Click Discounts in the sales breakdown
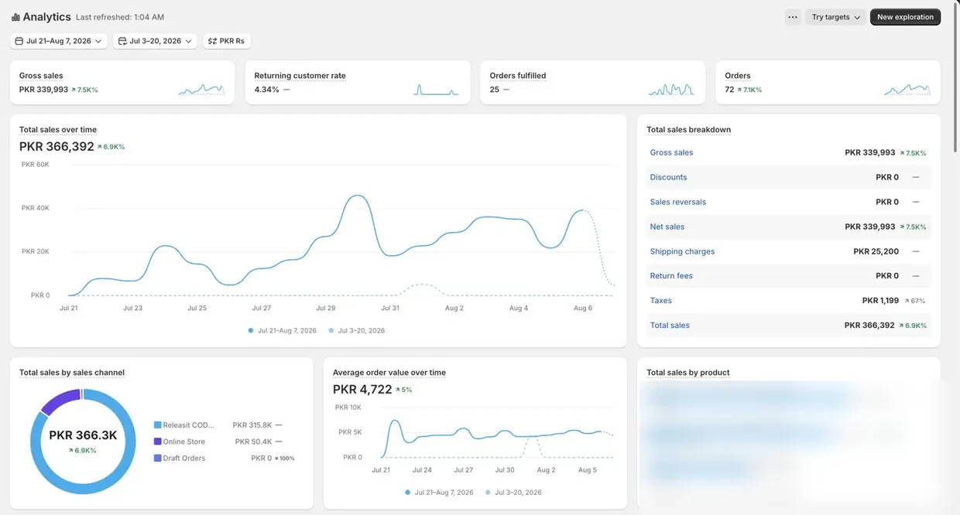This screenshot has height=515, width=960. click(x=669, y=177)
